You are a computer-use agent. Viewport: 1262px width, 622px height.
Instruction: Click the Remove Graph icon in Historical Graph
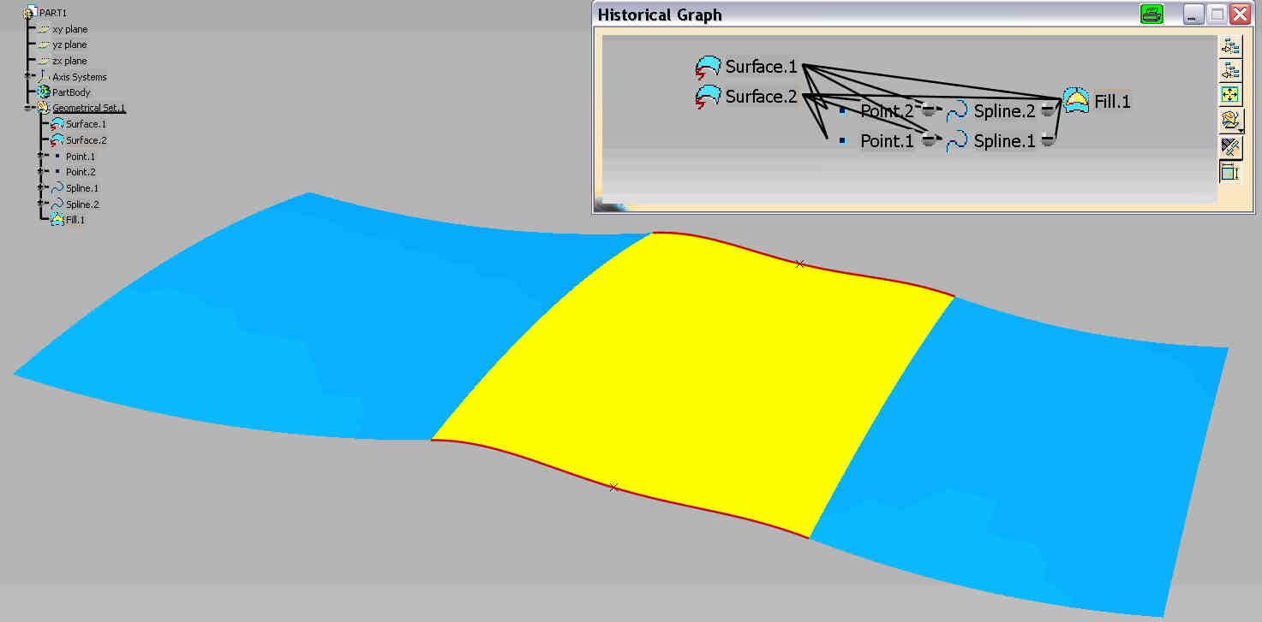(x=1231, y=71)
